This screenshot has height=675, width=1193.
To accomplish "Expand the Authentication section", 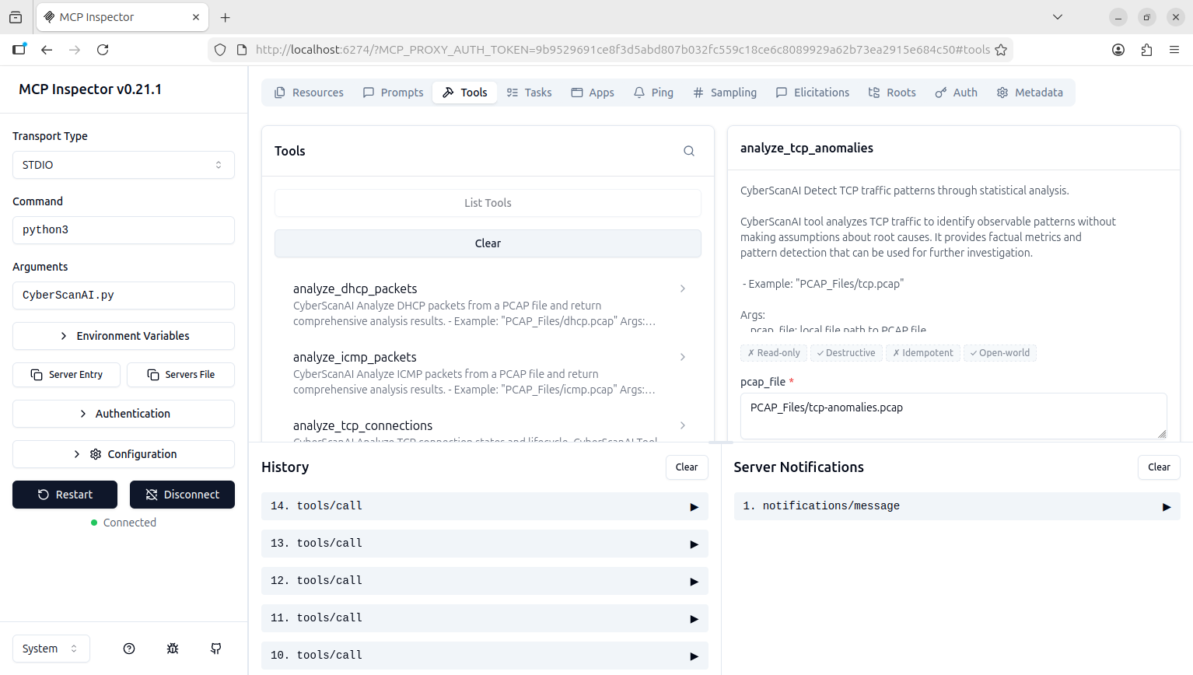I will pos(124,414).
